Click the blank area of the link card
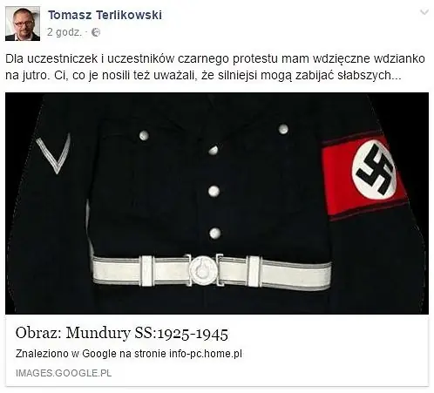Screen dimensions: 434x393 334,351
